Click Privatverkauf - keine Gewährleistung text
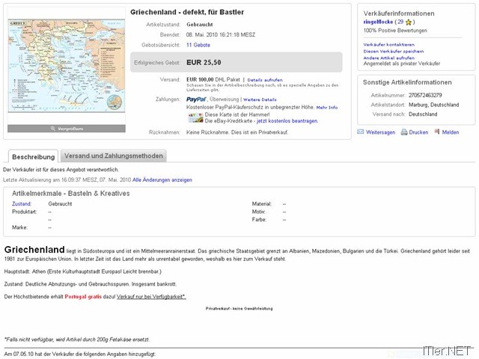The width and height of the screenshot is (479, 359). 239,309
